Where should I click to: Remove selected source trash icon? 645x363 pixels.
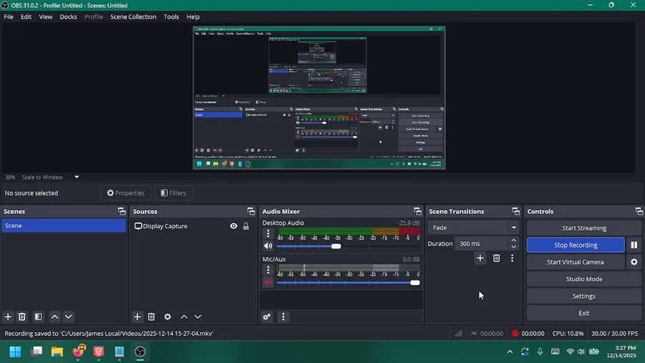point(151,316)
